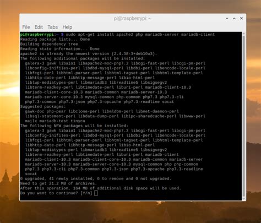The image size is (261, 223).
Task: Click 'The following NEW packages will be installed:' line
Action: click(x=74, y=126)
